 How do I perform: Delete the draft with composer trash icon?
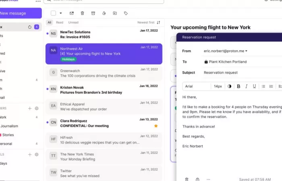tap(187, 179)
